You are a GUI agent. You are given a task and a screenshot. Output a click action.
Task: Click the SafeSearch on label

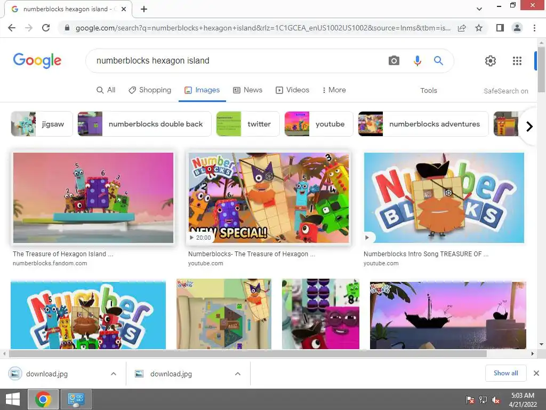click(505, 91)
